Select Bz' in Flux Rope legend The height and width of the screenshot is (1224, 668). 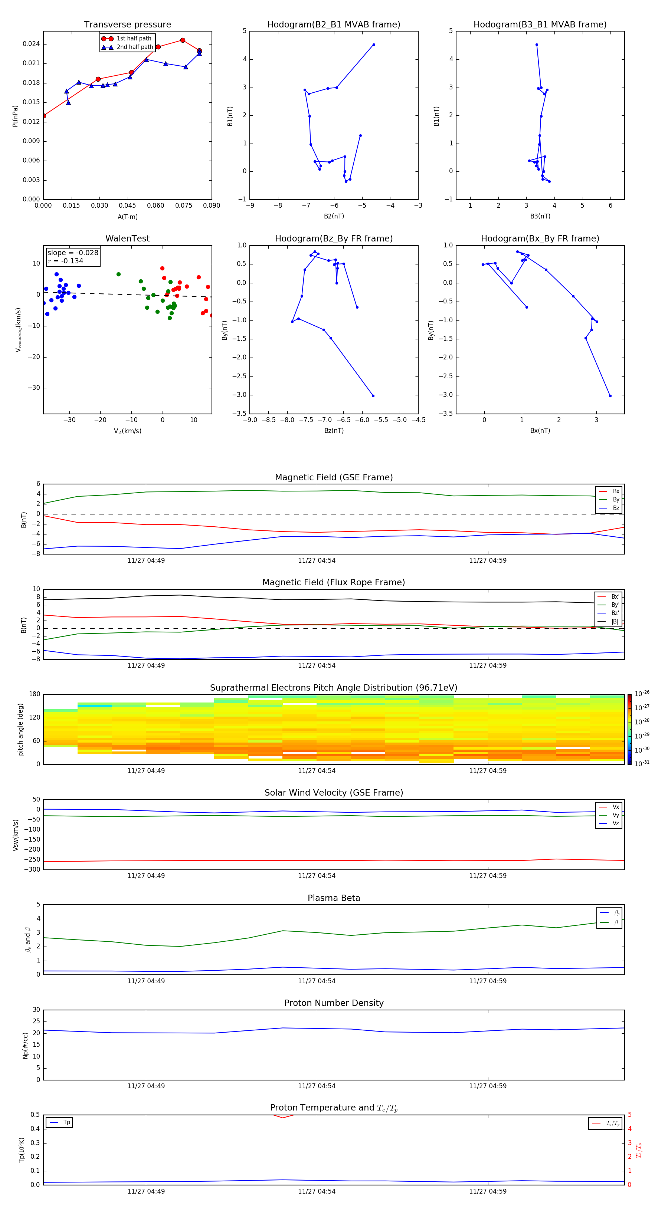608,613
